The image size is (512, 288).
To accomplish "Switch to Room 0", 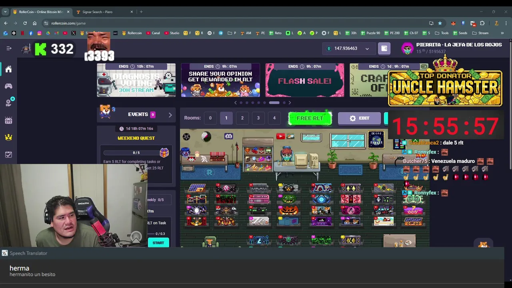I will tap(210, 118).
